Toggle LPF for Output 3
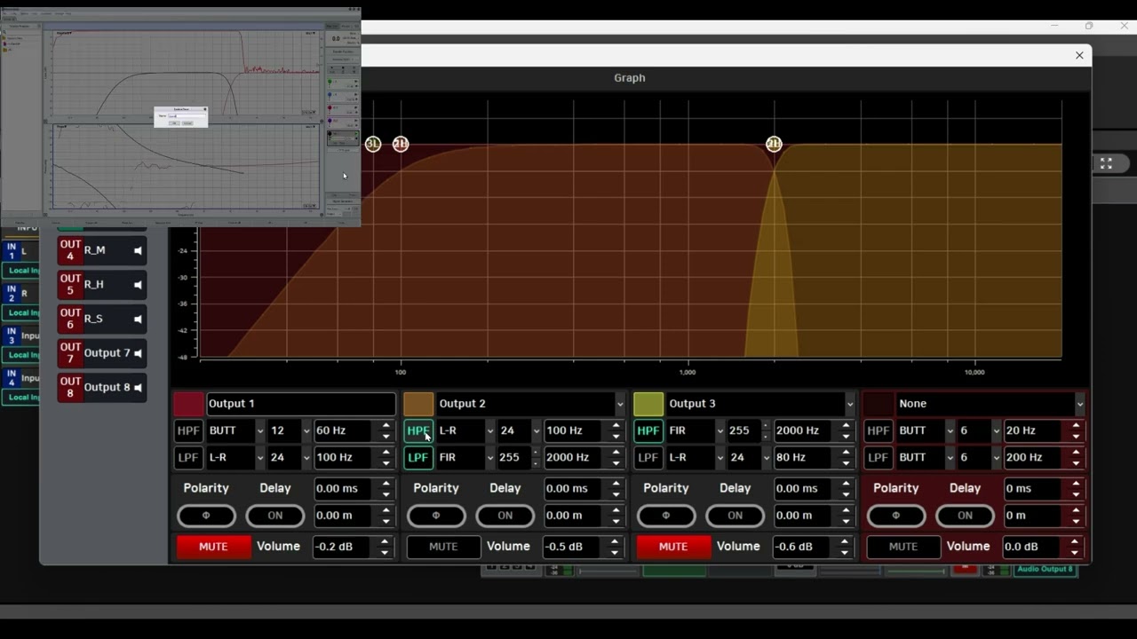1137x639 pixels. (648, 457)
